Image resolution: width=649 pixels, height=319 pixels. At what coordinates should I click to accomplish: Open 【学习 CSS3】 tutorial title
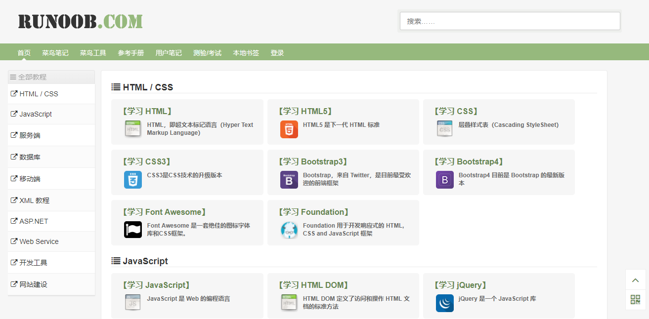(x=147, y=162)
